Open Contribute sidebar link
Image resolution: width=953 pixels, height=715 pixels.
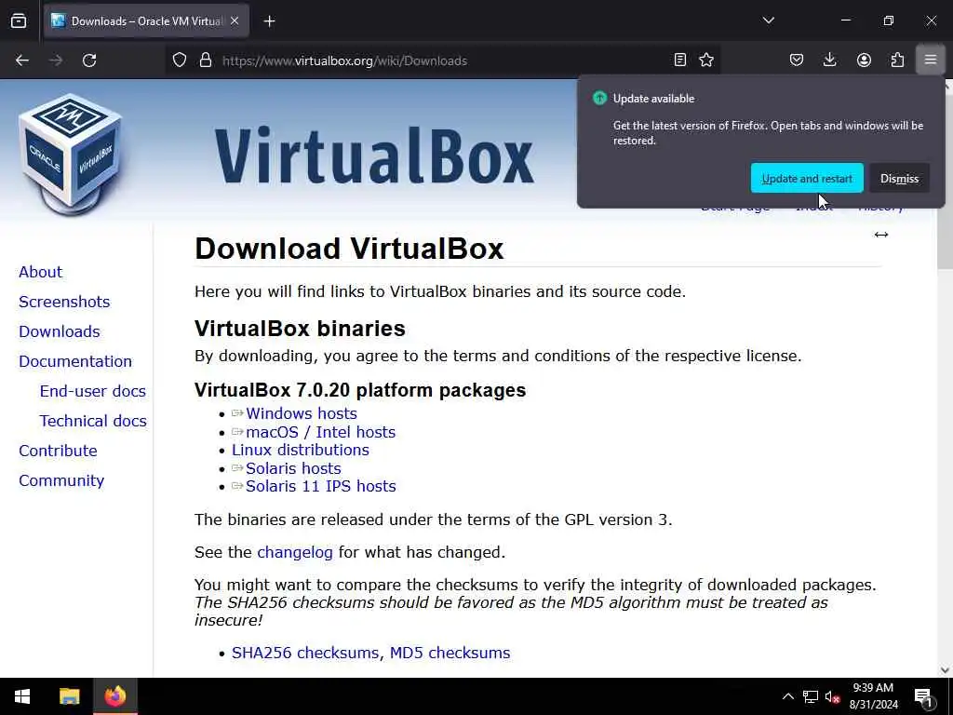[x=58, y=451]
